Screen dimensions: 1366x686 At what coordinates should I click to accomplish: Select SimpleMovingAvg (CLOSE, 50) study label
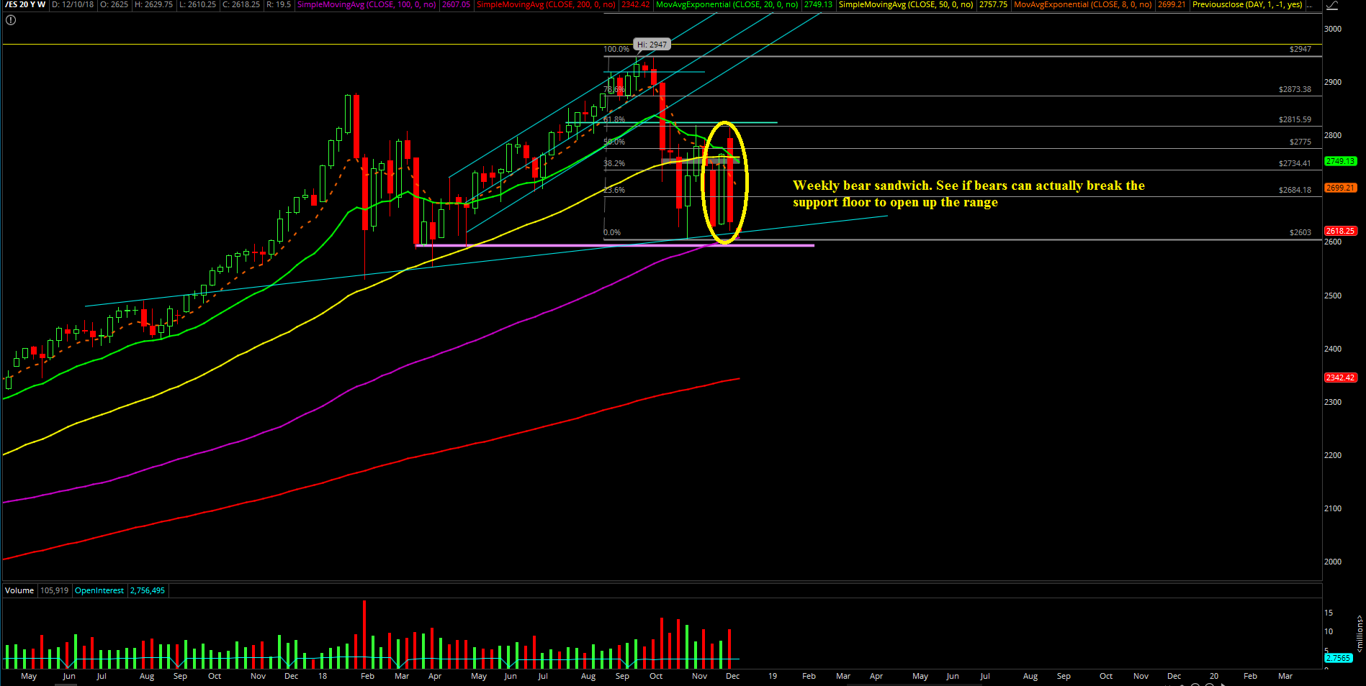906,4
